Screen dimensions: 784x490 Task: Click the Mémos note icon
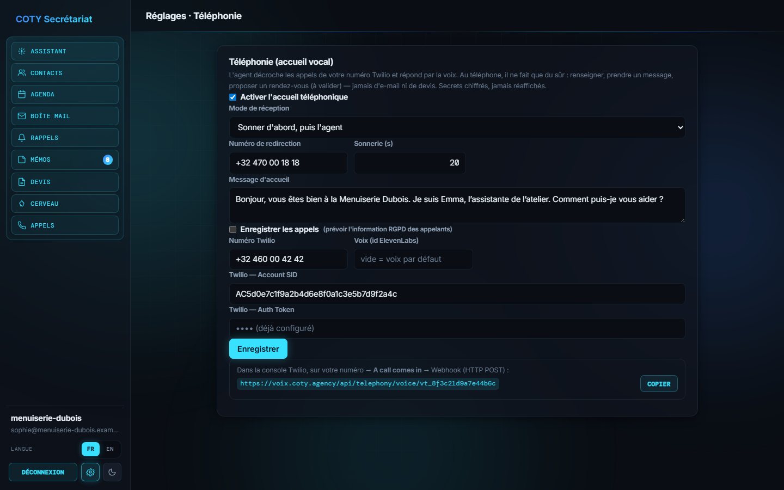tap(22, 160)
